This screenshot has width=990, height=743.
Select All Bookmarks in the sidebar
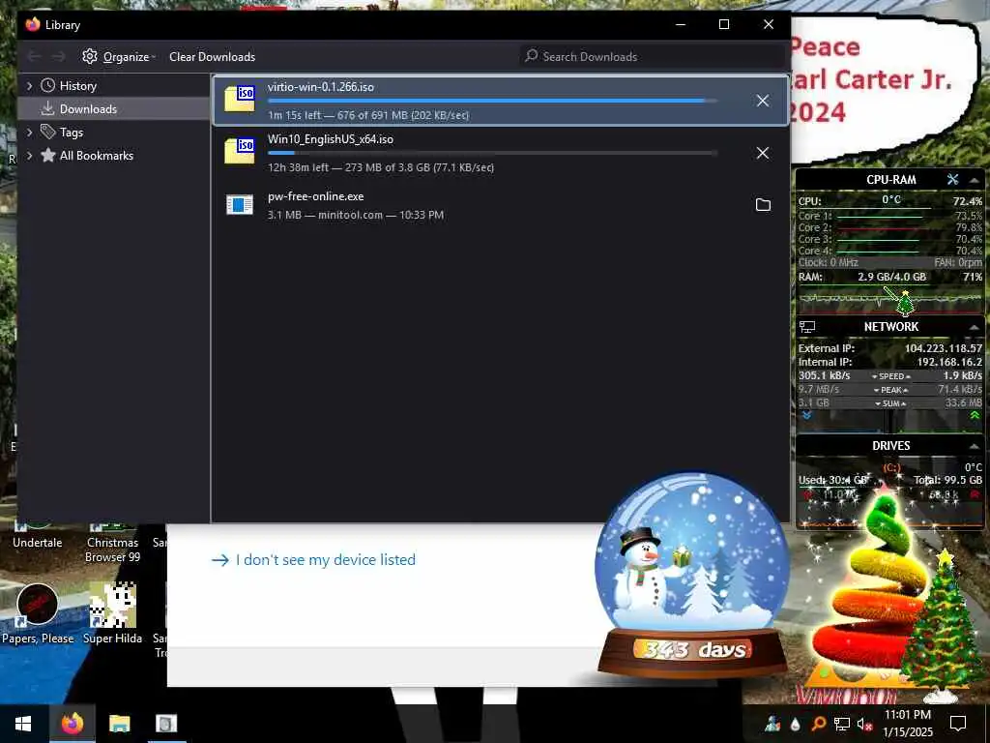pos(96,156)
